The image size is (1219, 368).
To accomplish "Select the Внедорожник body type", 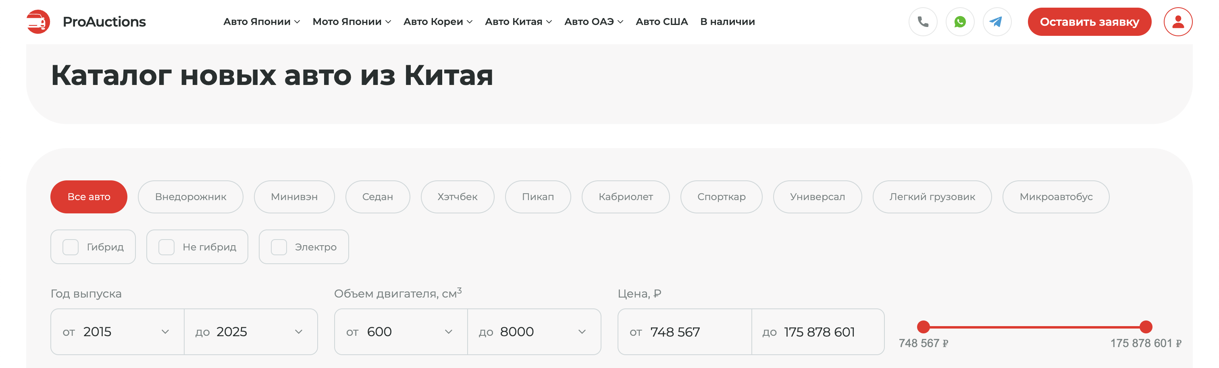I will 191,197.
